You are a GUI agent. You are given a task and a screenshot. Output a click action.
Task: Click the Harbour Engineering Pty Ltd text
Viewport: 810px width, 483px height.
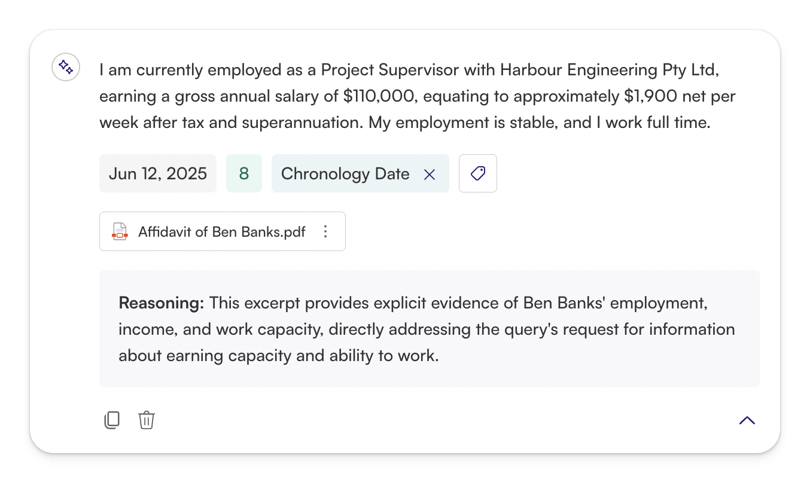click(609, 71)
